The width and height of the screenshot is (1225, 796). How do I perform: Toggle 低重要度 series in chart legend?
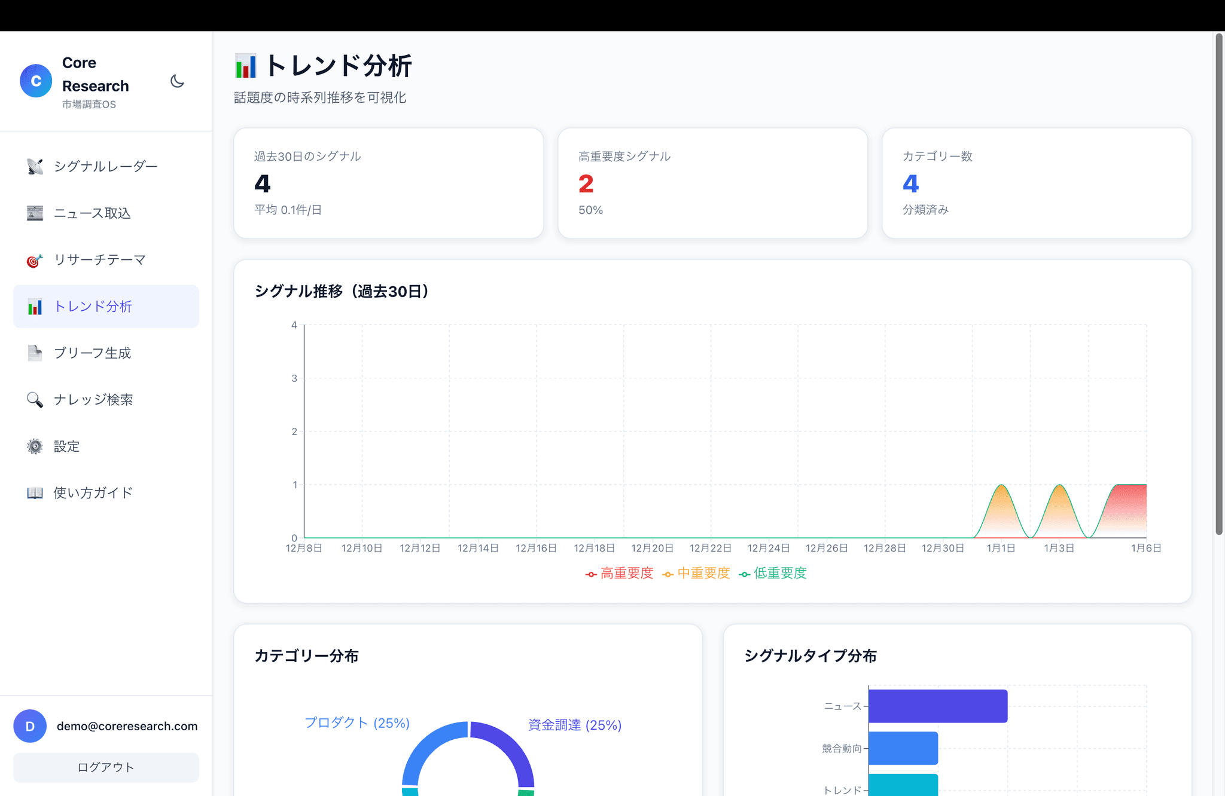[773, 574]
